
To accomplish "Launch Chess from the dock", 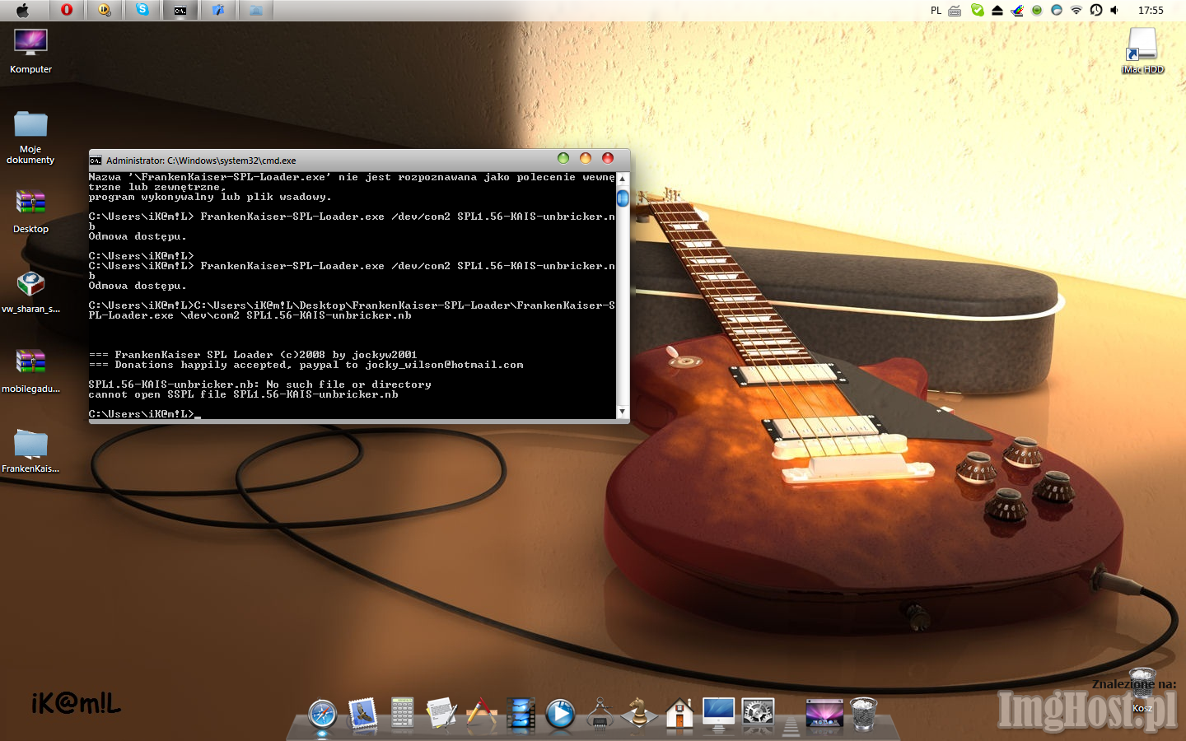I will 639,713.
